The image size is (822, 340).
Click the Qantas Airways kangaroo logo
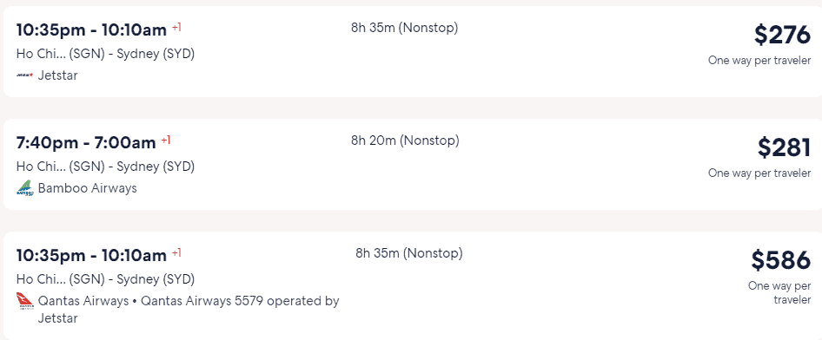click(24, 301)
